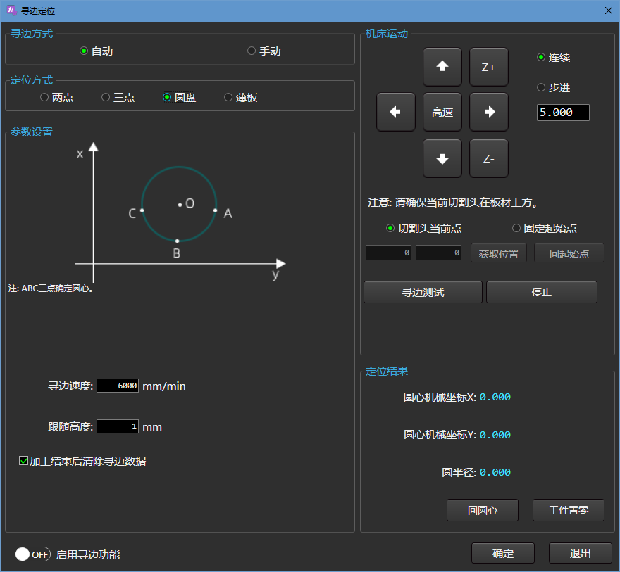Viewport: 620px width, 572px height.
Task: Click point C label on the diagram
Action: click(x=132, y=214)
